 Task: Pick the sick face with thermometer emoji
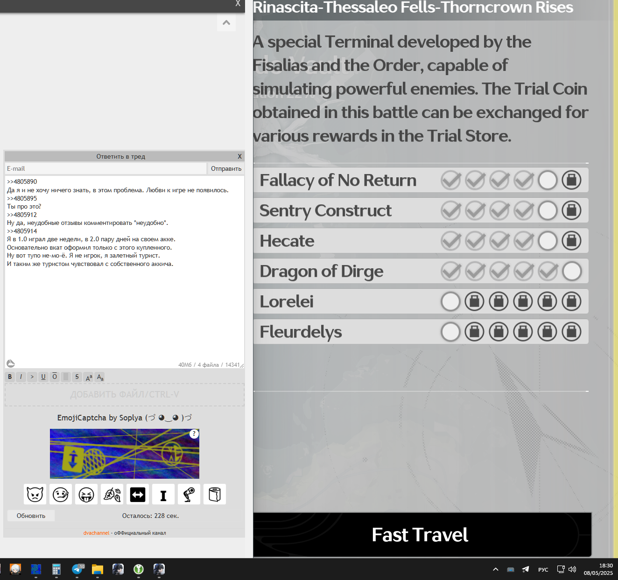coord(61,494)
